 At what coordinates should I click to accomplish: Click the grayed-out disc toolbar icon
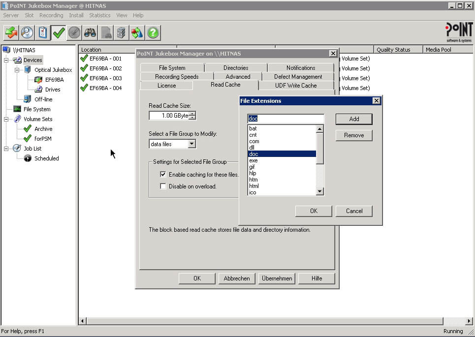74,32
